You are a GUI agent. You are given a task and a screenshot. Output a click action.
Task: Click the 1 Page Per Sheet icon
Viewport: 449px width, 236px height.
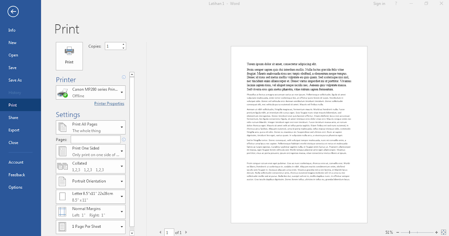click(62, 227)
